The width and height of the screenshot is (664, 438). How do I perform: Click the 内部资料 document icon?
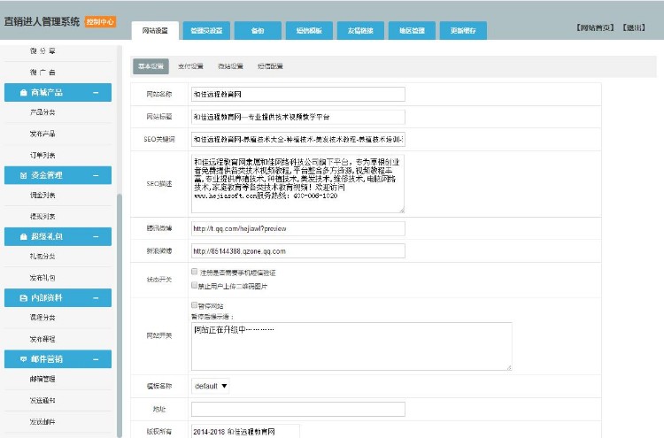24,298
